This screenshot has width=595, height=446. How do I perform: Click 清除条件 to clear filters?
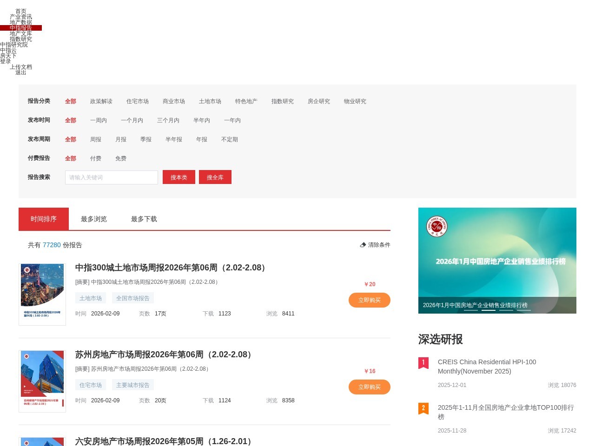375,245
